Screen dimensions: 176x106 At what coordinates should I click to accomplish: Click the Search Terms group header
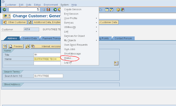[x=12, y=72]
